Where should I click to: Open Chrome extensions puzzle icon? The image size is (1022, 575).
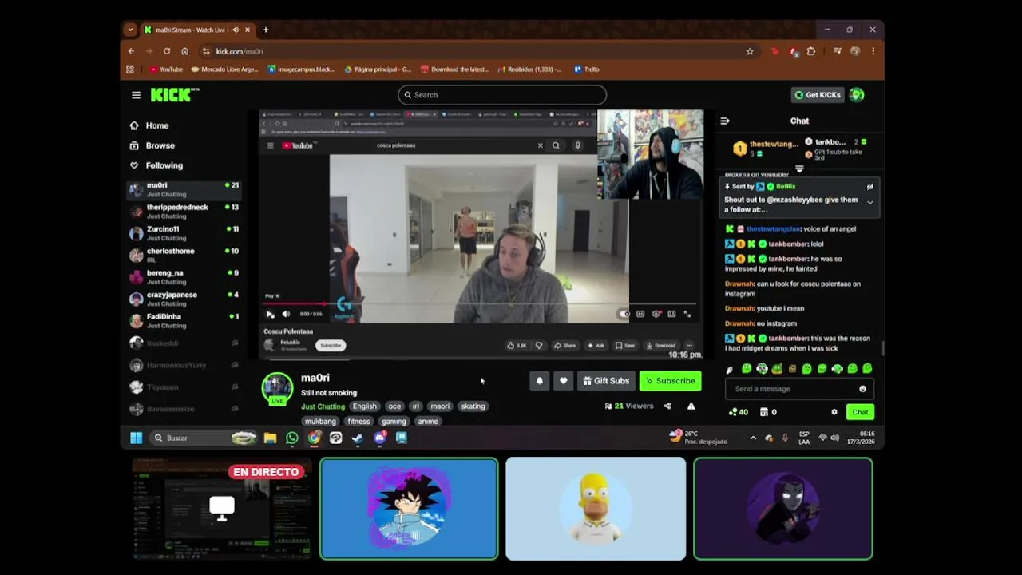point(811,51)
